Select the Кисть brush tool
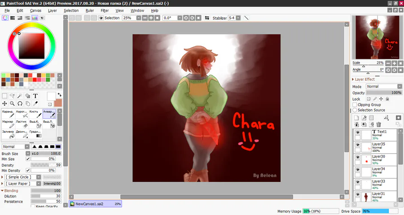 click(35, 114)
